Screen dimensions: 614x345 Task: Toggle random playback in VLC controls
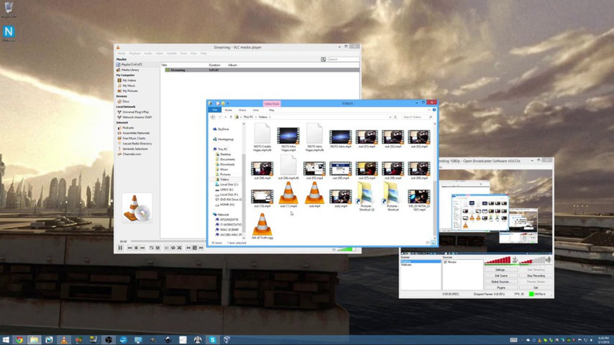coord(179,248)
